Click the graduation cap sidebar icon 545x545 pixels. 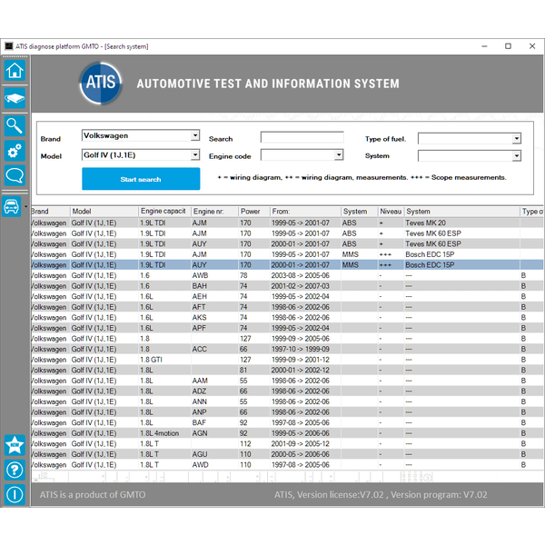point(14,98)
